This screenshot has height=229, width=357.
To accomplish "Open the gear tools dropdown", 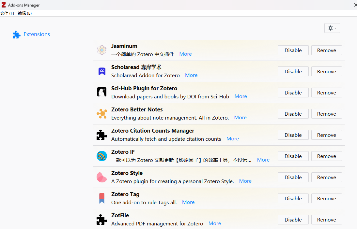I will point(332,28).
